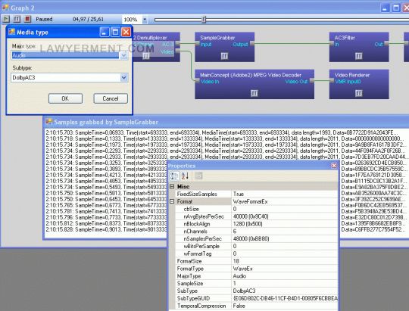Close the Media type dialog
409x311 pixels.
(126, 32)
